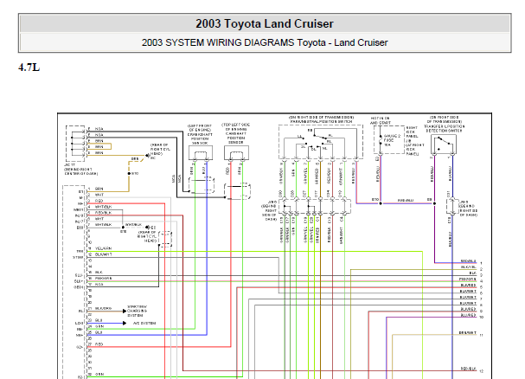Click the 'BLK/ORG' wire label at pin 21
The image size is (525, 379).
click(x=103, y=308)
